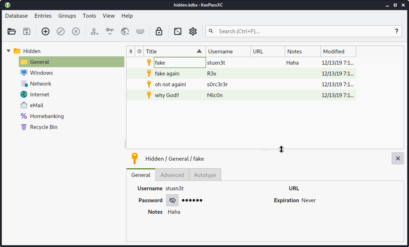
Task: Select the 'why God!!' entry
Action: tap(241, 95)
